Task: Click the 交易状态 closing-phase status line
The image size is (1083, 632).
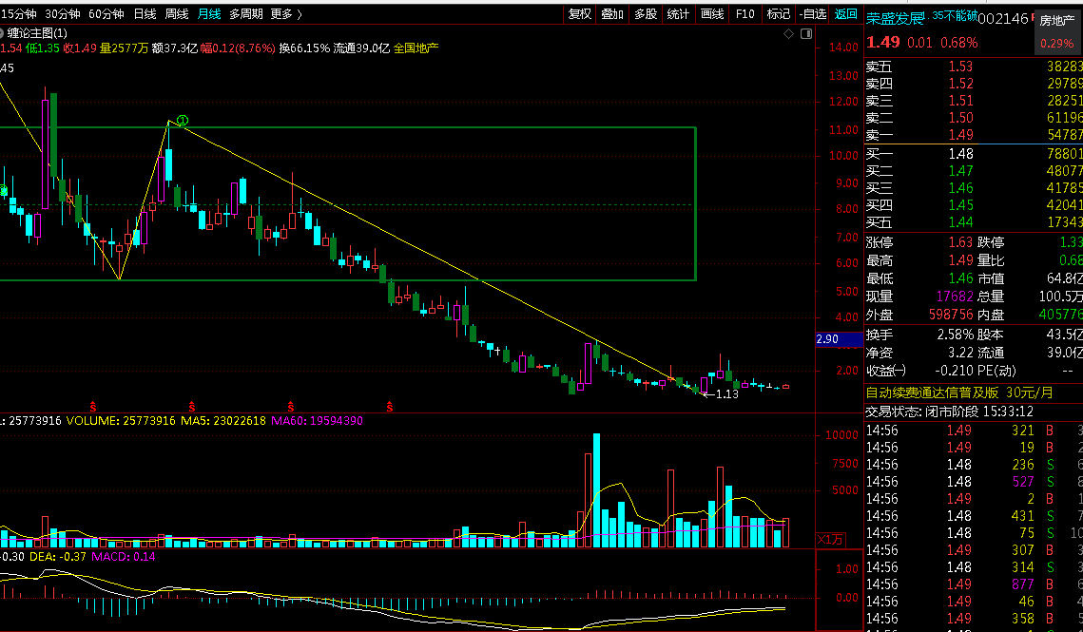Action: tap(950, 412)
